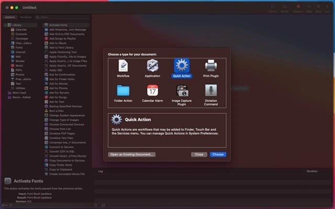Collapse the Library disclosure triangle
The width and height of the screenshot is (335, 209).
(5, 25)
